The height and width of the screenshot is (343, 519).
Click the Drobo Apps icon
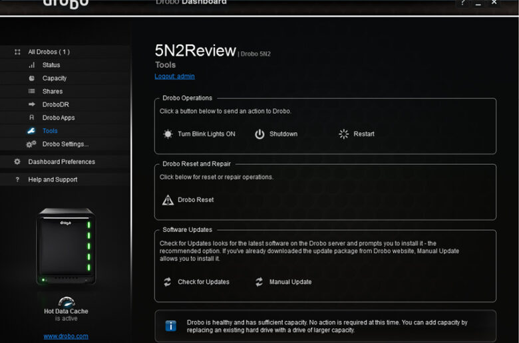pos(32,118)
